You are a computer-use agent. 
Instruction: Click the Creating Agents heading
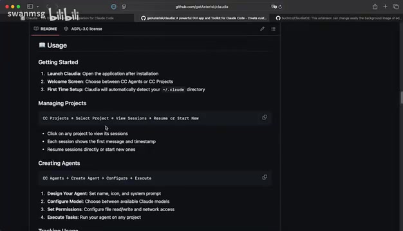point(59,163)
